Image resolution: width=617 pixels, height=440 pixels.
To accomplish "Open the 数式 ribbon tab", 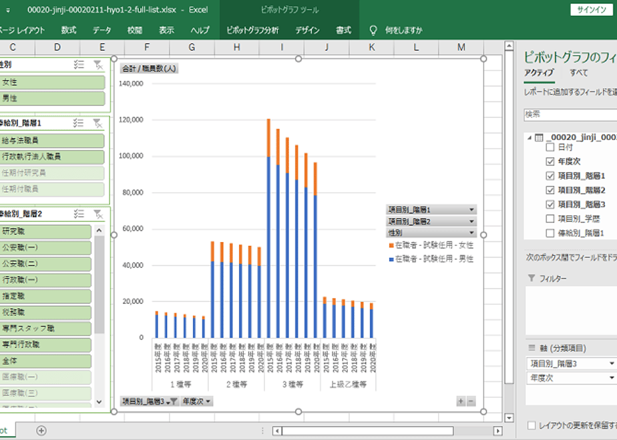I will [69, 30].
